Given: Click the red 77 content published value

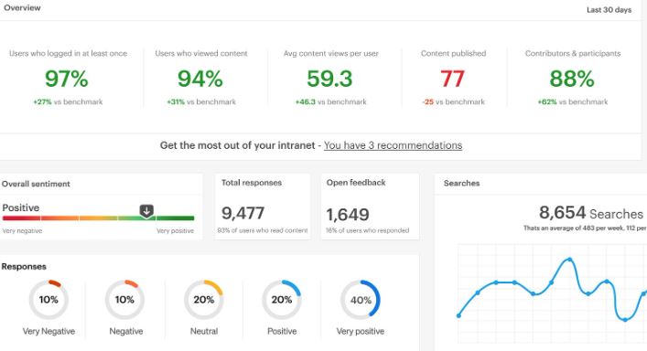Looking at the screenshot, I should click(453, 79).
